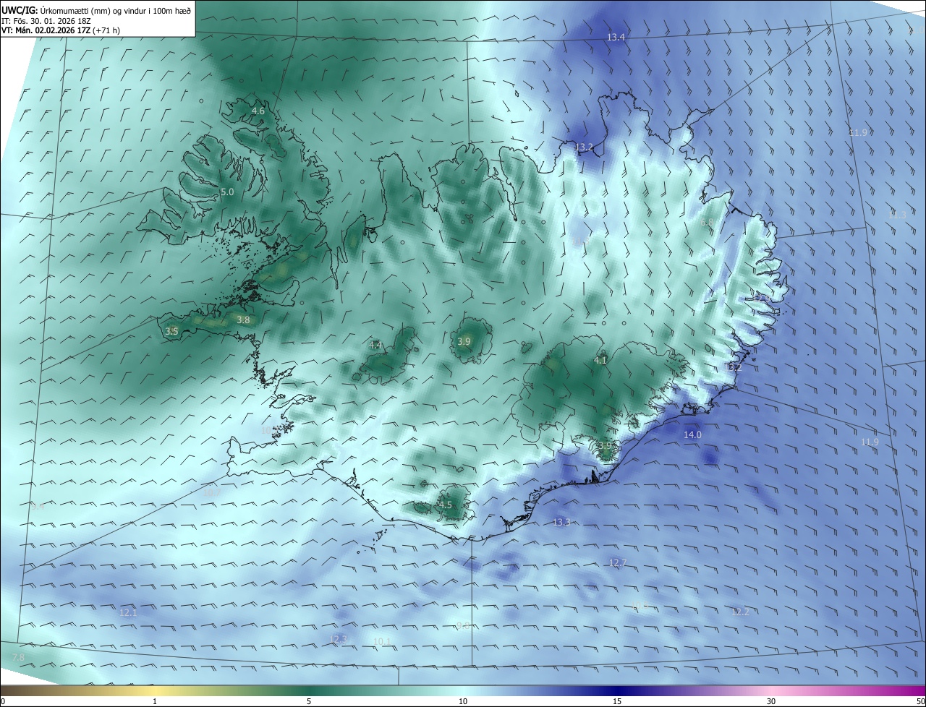Click the 4.4 value label
This screenshot has width=926, height=707.
[375, 346]
